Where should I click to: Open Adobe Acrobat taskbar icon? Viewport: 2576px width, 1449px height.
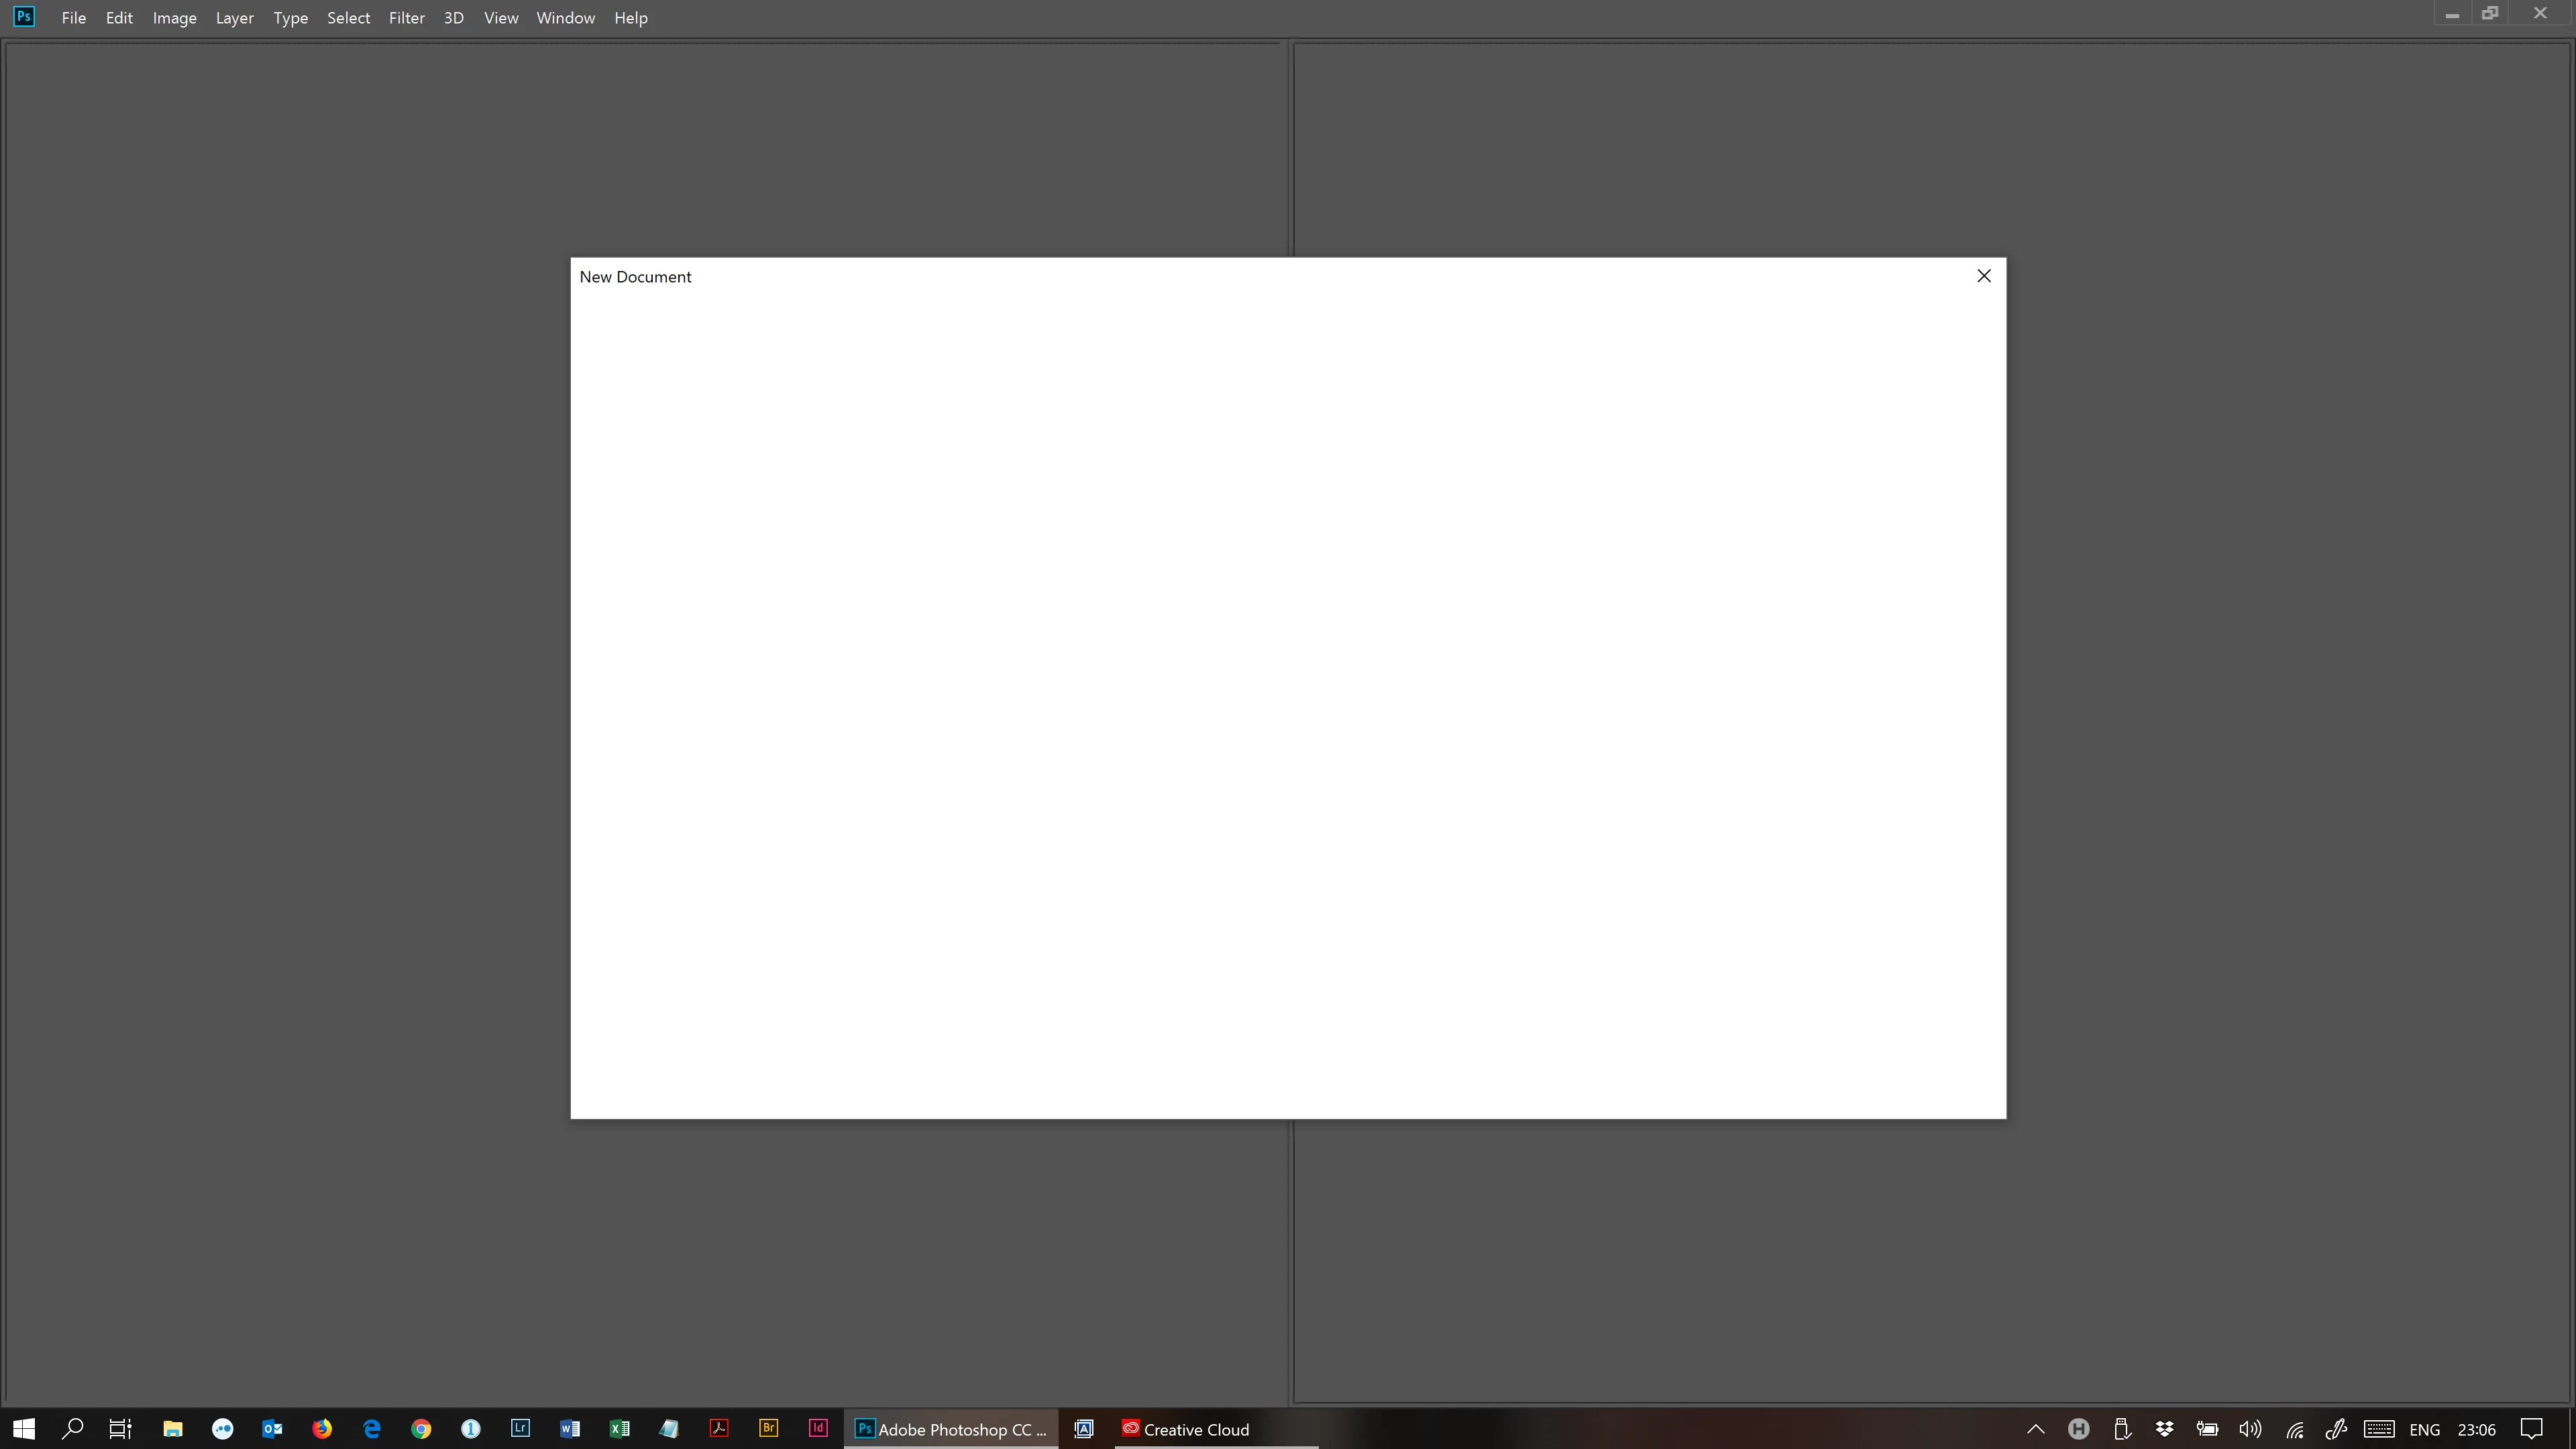pos(719,1428)
